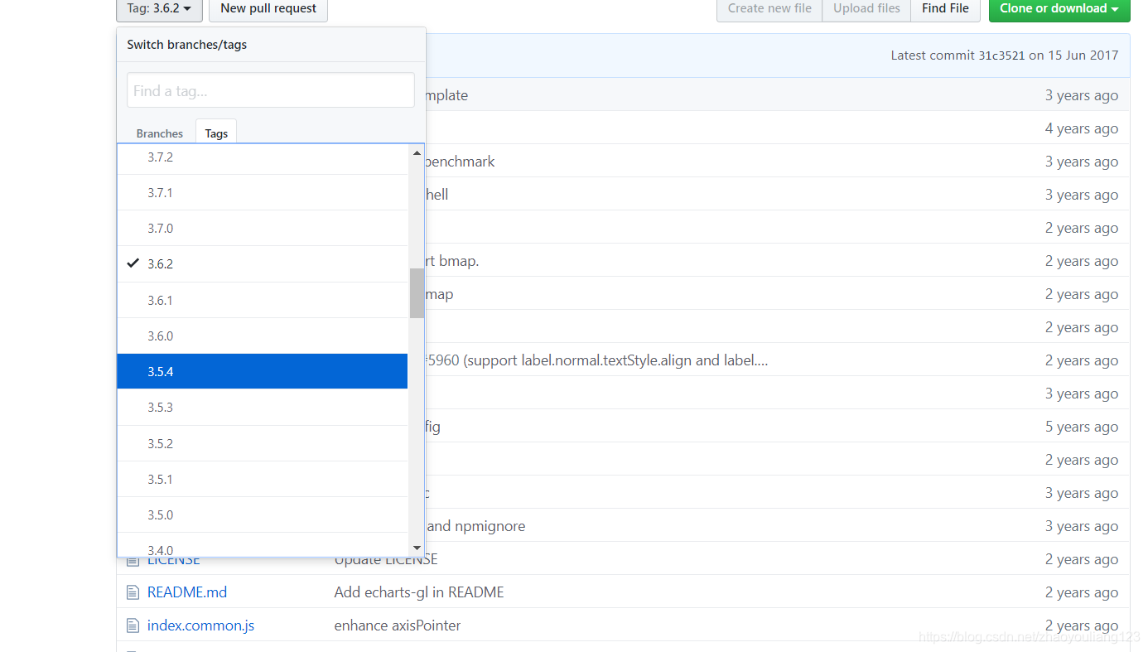Open the 'Add echarts-gl in README' commit message
The image size is (1148, 652).
pos(419,592)
